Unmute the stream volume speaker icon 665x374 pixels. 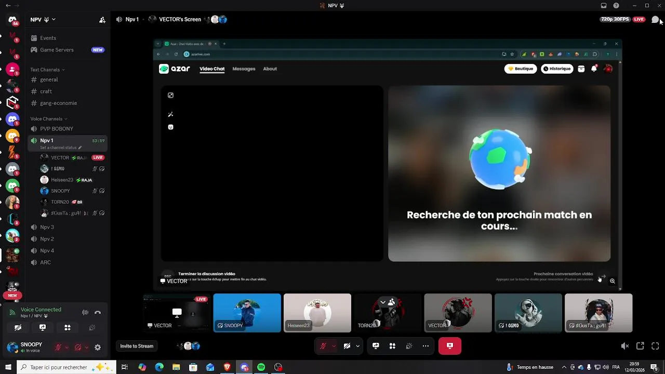click(625, 346)
